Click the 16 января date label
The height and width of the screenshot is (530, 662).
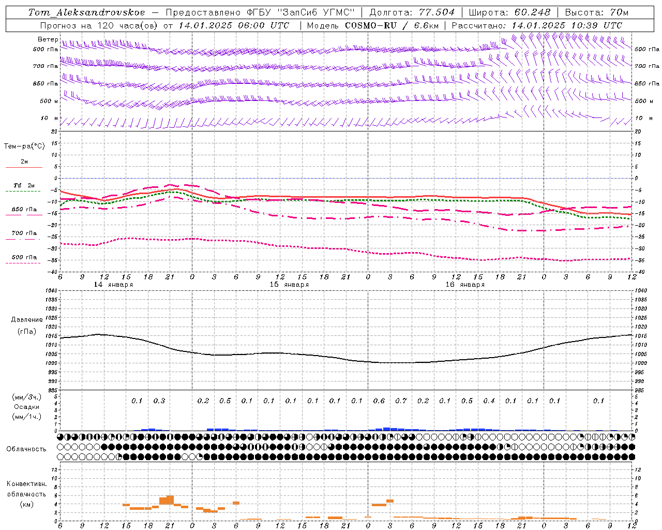point(465,285)
